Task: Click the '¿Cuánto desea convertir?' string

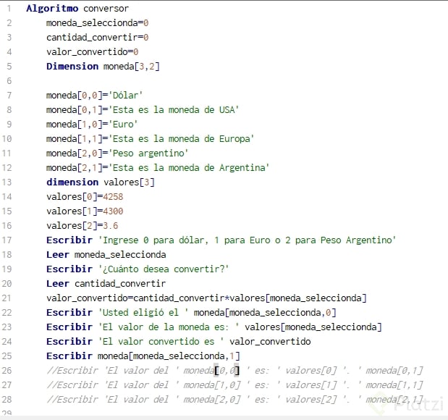Action: pos(163,269)
